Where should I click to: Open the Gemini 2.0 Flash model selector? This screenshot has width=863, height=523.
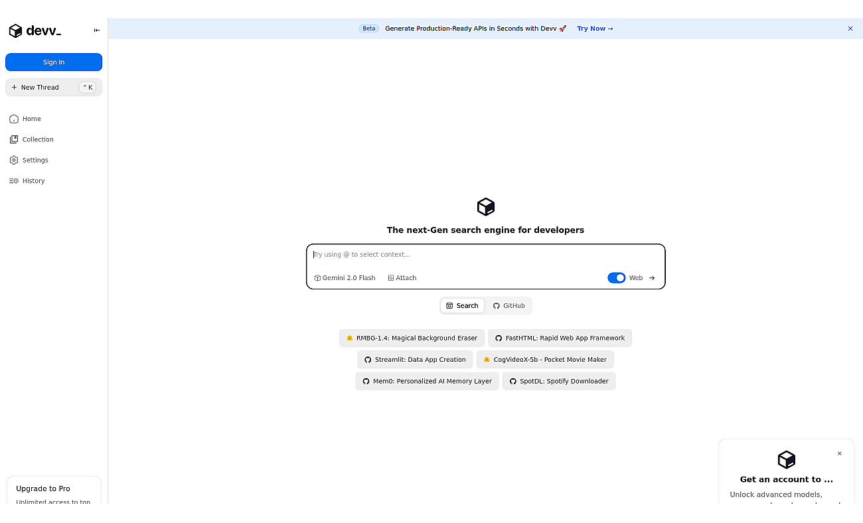pos(345,278)
